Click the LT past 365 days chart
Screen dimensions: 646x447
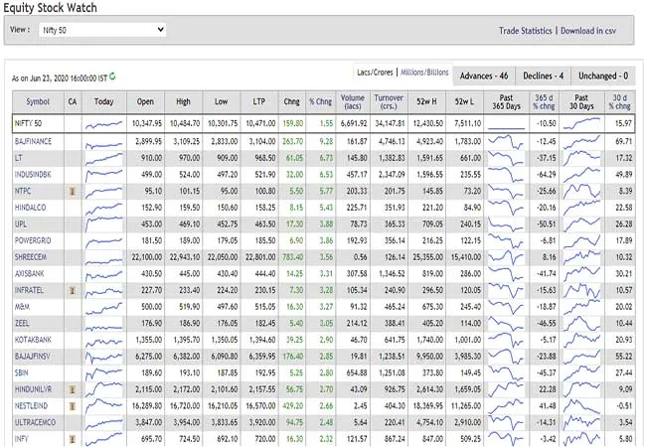(506, 158)
